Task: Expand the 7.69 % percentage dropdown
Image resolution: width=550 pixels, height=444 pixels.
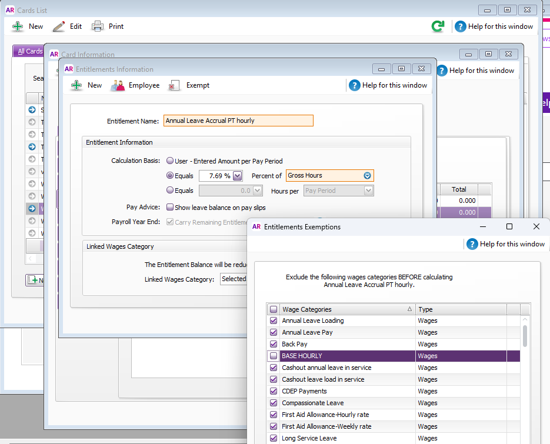Action: pos(238,176)
